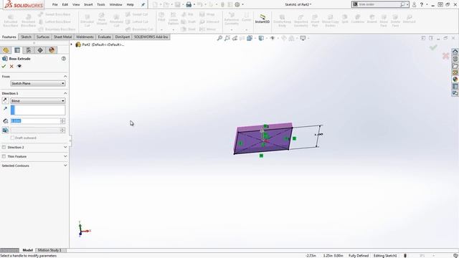Accept the Boss Extrude with green checkmark
The image size is (459, 258).
pyautogui.click(x=4, y=67)
